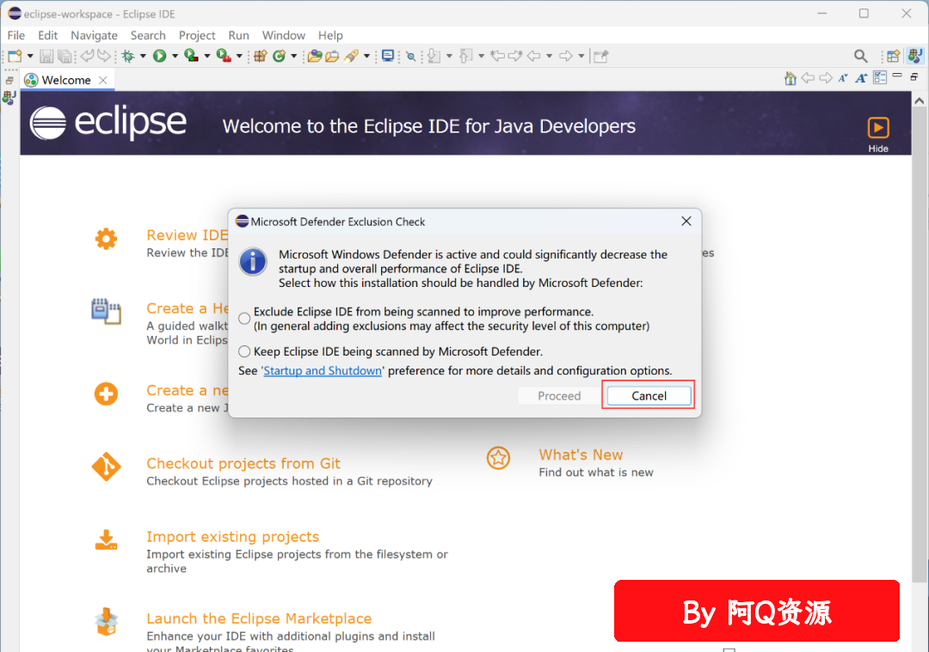Open the Window menu
This screenshot has width=929, height=652.
284,35
